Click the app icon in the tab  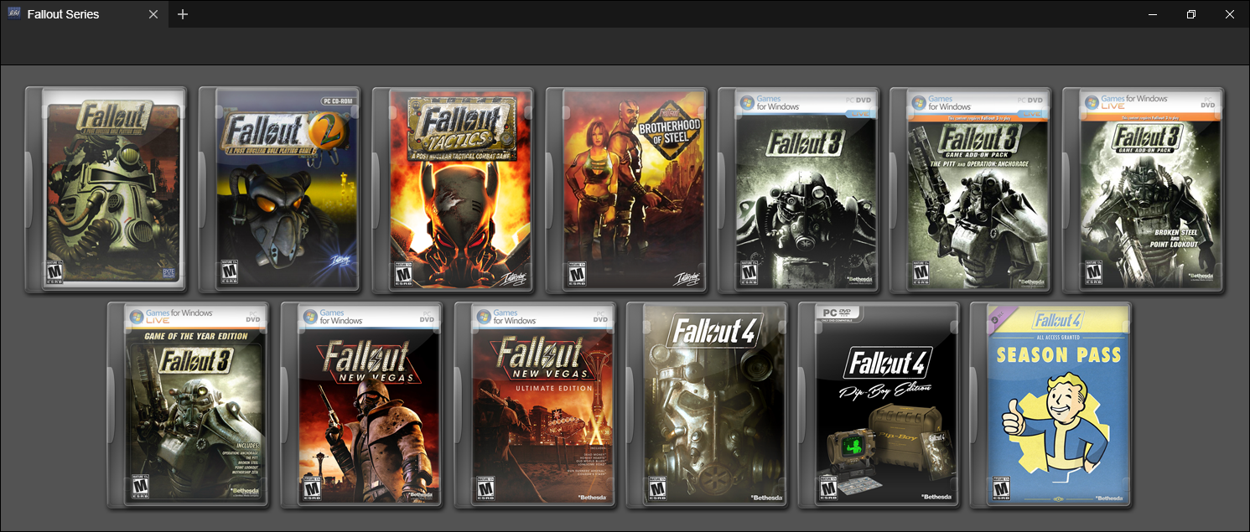(x=14, y=14)
